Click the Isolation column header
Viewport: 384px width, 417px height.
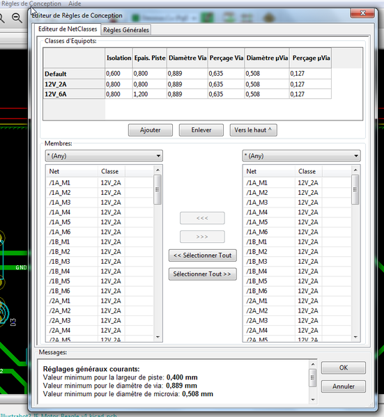(118, 58)
